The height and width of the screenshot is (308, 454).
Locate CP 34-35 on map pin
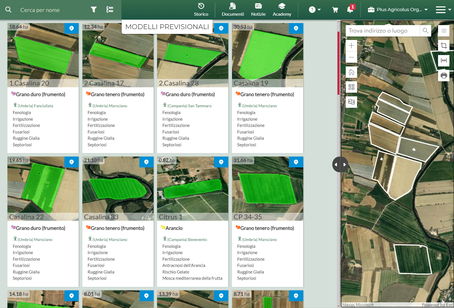pos(296,162)
